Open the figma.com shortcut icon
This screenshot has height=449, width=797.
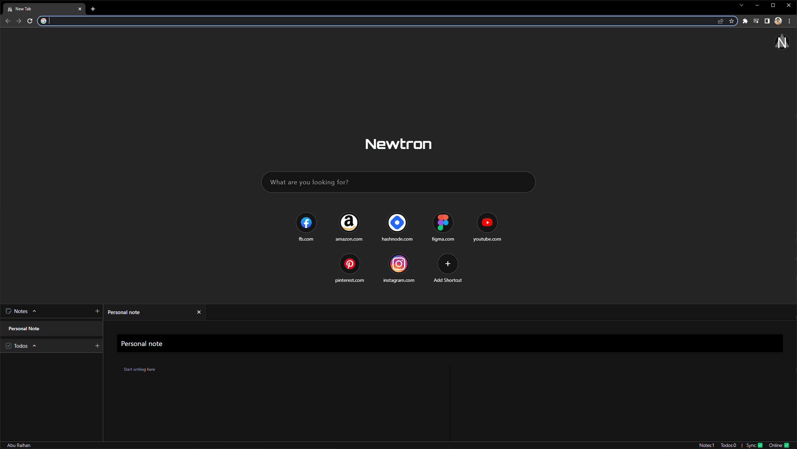(443, 222)
